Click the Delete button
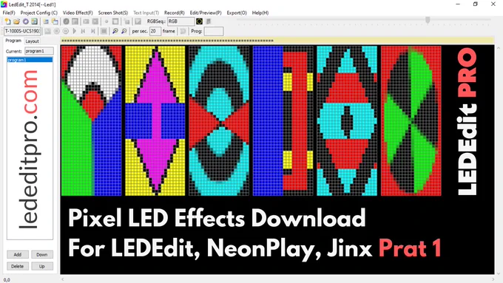This screenshot has width=503, height=283. click(x=18, y=266)
